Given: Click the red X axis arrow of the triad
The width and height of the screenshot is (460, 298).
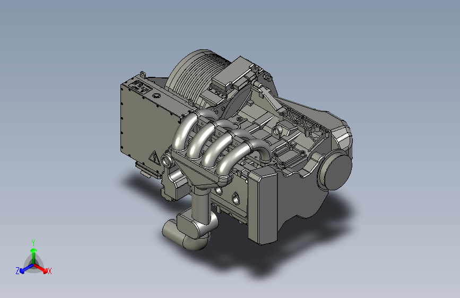Looking at the screenshot, I should pos(41,268).
